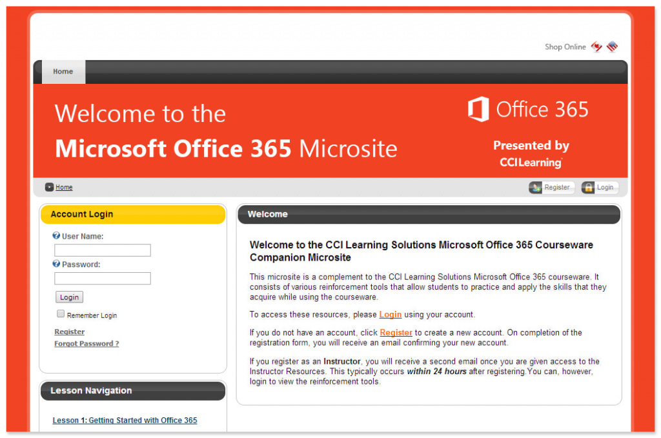Expand the breadcrumb arrow before Home
The height and width of the screenshot is (438, 661).
[49, 187]
